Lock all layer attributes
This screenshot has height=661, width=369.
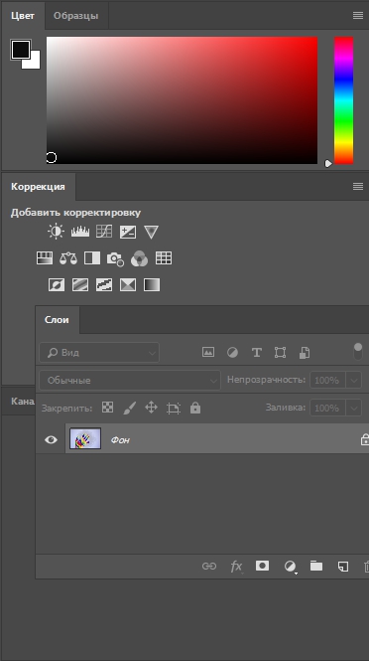[195, 408]
